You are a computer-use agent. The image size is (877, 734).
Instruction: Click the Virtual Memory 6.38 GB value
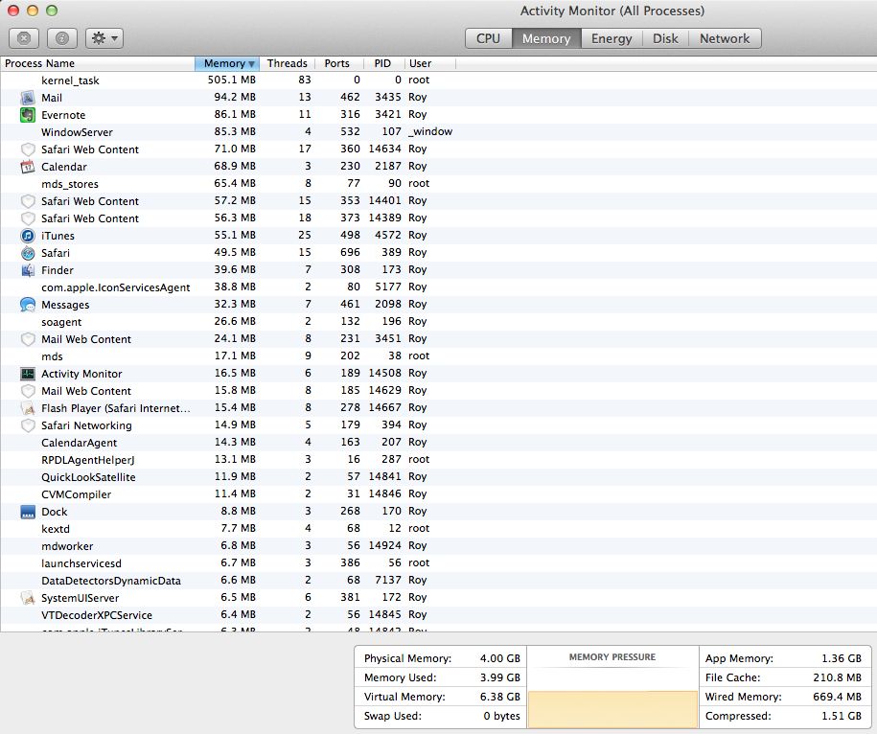click(500, 697)
